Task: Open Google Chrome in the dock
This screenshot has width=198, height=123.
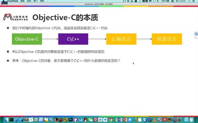Action: click(111, 120)
